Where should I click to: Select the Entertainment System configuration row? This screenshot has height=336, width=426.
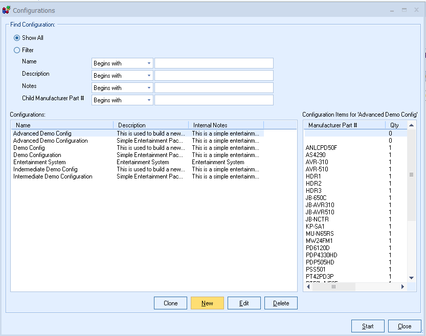[39, 162]
